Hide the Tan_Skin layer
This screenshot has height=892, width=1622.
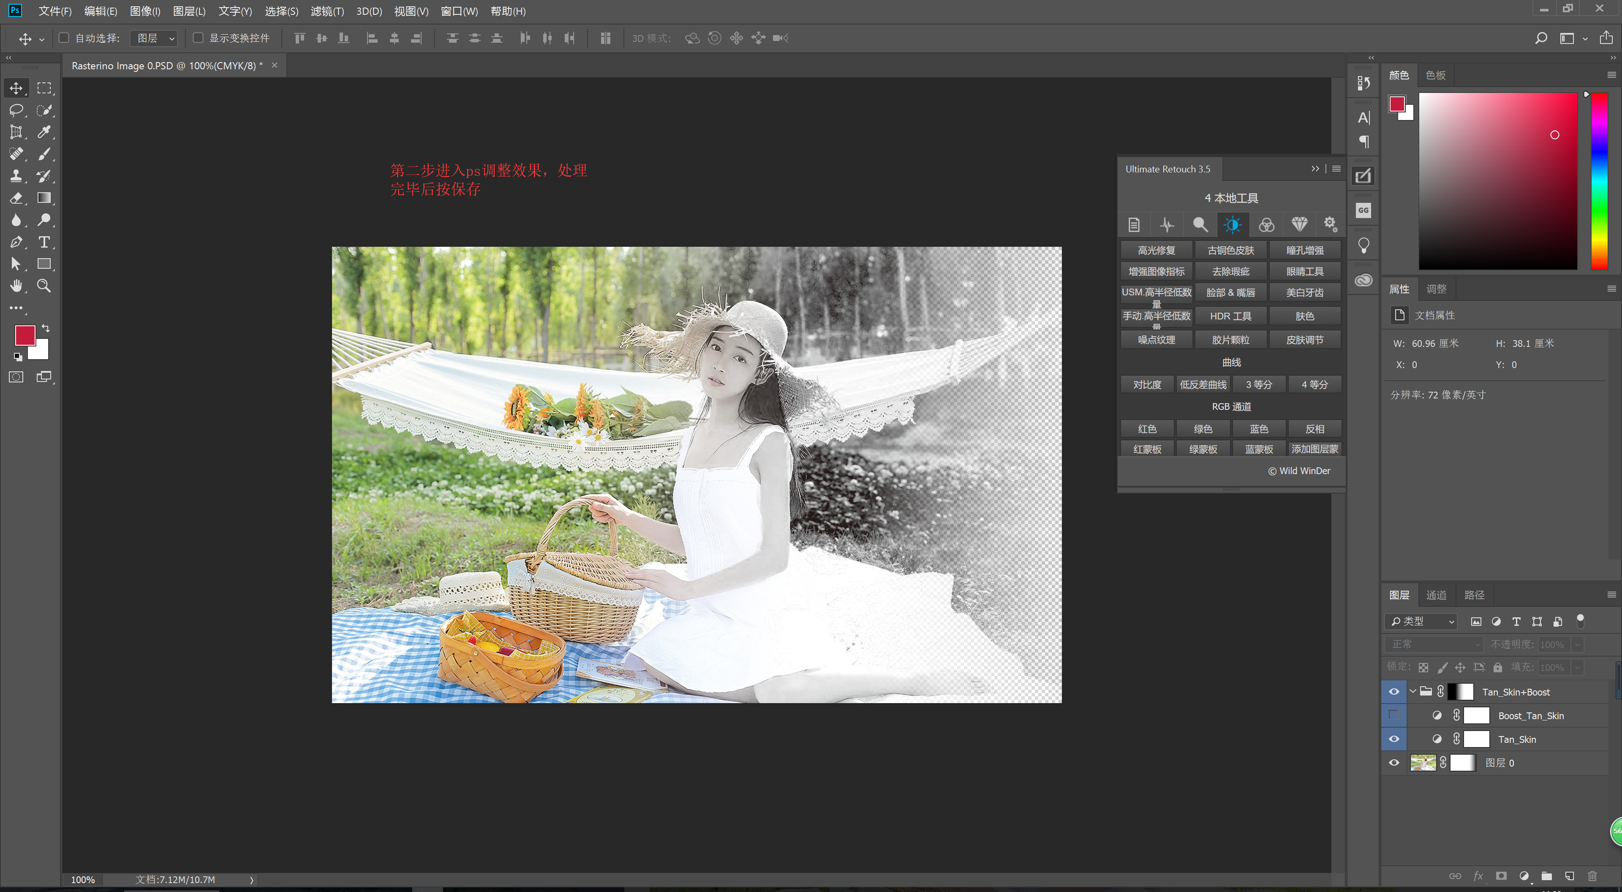[x=1394, y=739]
